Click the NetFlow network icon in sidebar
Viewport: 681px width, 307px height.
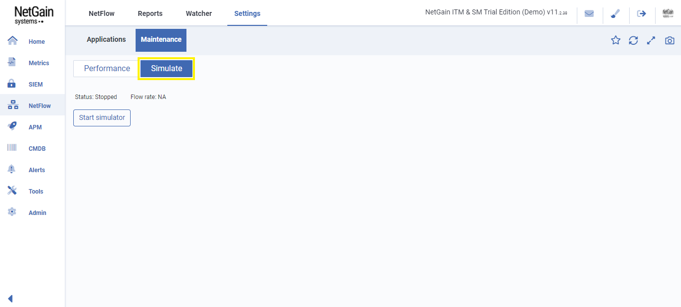coord(13,105)
